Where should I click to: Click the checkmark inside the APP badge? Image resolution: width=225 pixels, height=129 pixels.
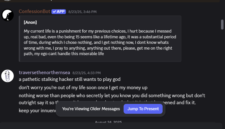[54, 12]
